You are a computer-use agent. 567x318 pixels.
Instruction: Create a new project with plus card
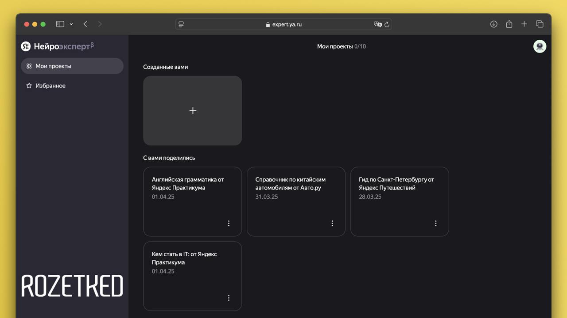click(193, 110)
